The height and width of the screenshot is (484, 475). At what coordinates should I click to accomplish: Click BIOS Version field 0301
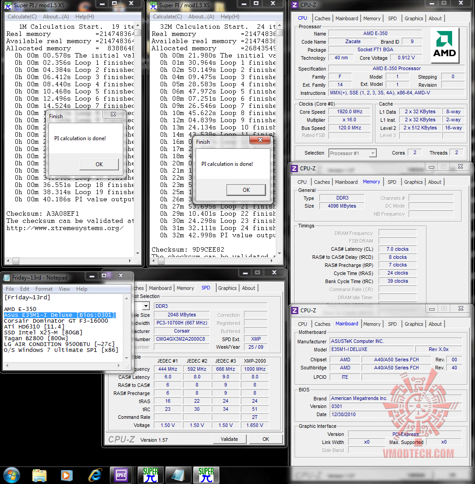click(396, 407)
